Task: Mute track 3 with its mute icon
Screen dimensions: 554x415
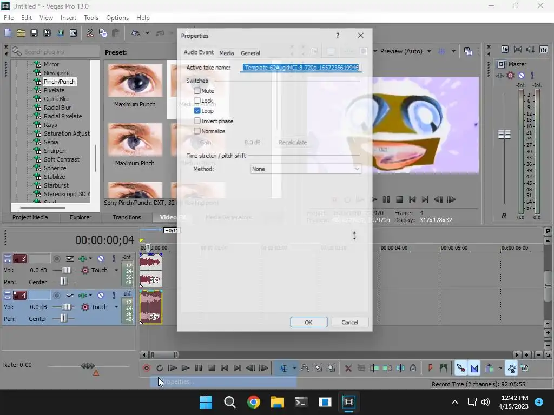Action: tap(101, 259)
